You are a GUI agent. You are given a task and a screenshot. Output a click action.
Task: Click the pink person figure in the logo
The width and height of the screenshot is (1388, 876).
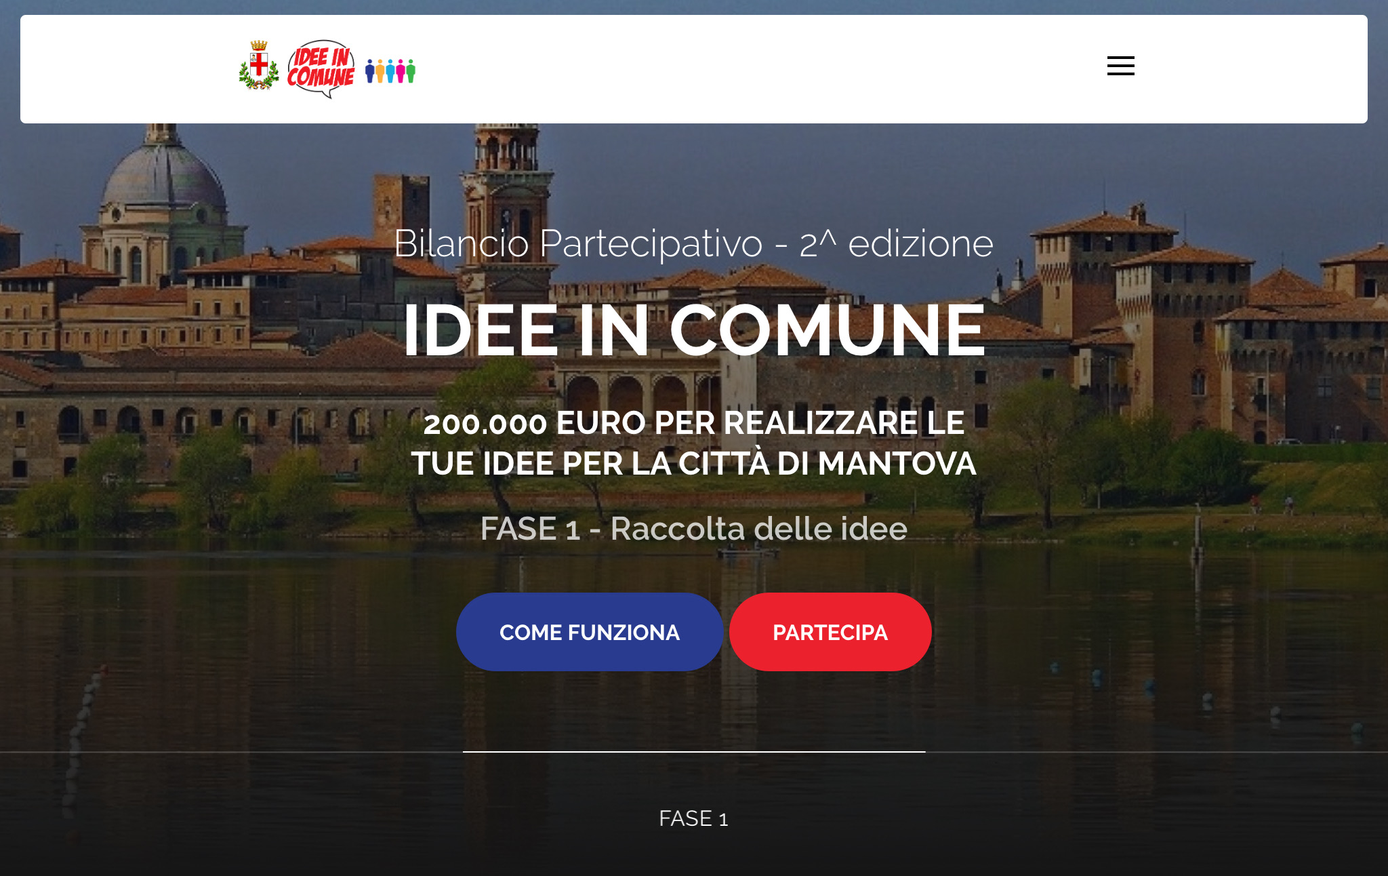click(401, 71)
